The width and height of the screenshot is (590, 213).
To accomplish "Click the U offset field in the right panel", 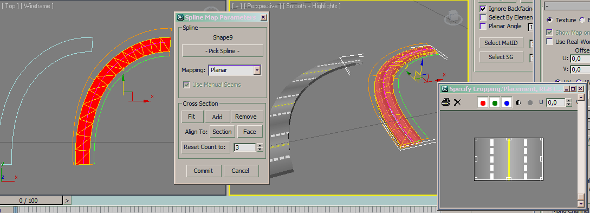I will [580, 59].
